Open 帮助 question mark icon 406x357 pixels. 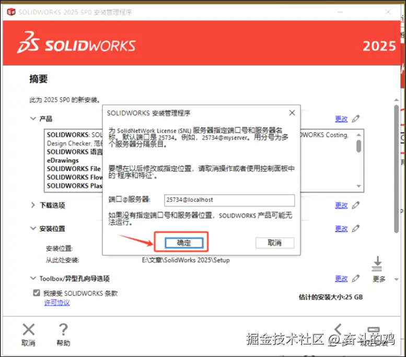63,329
